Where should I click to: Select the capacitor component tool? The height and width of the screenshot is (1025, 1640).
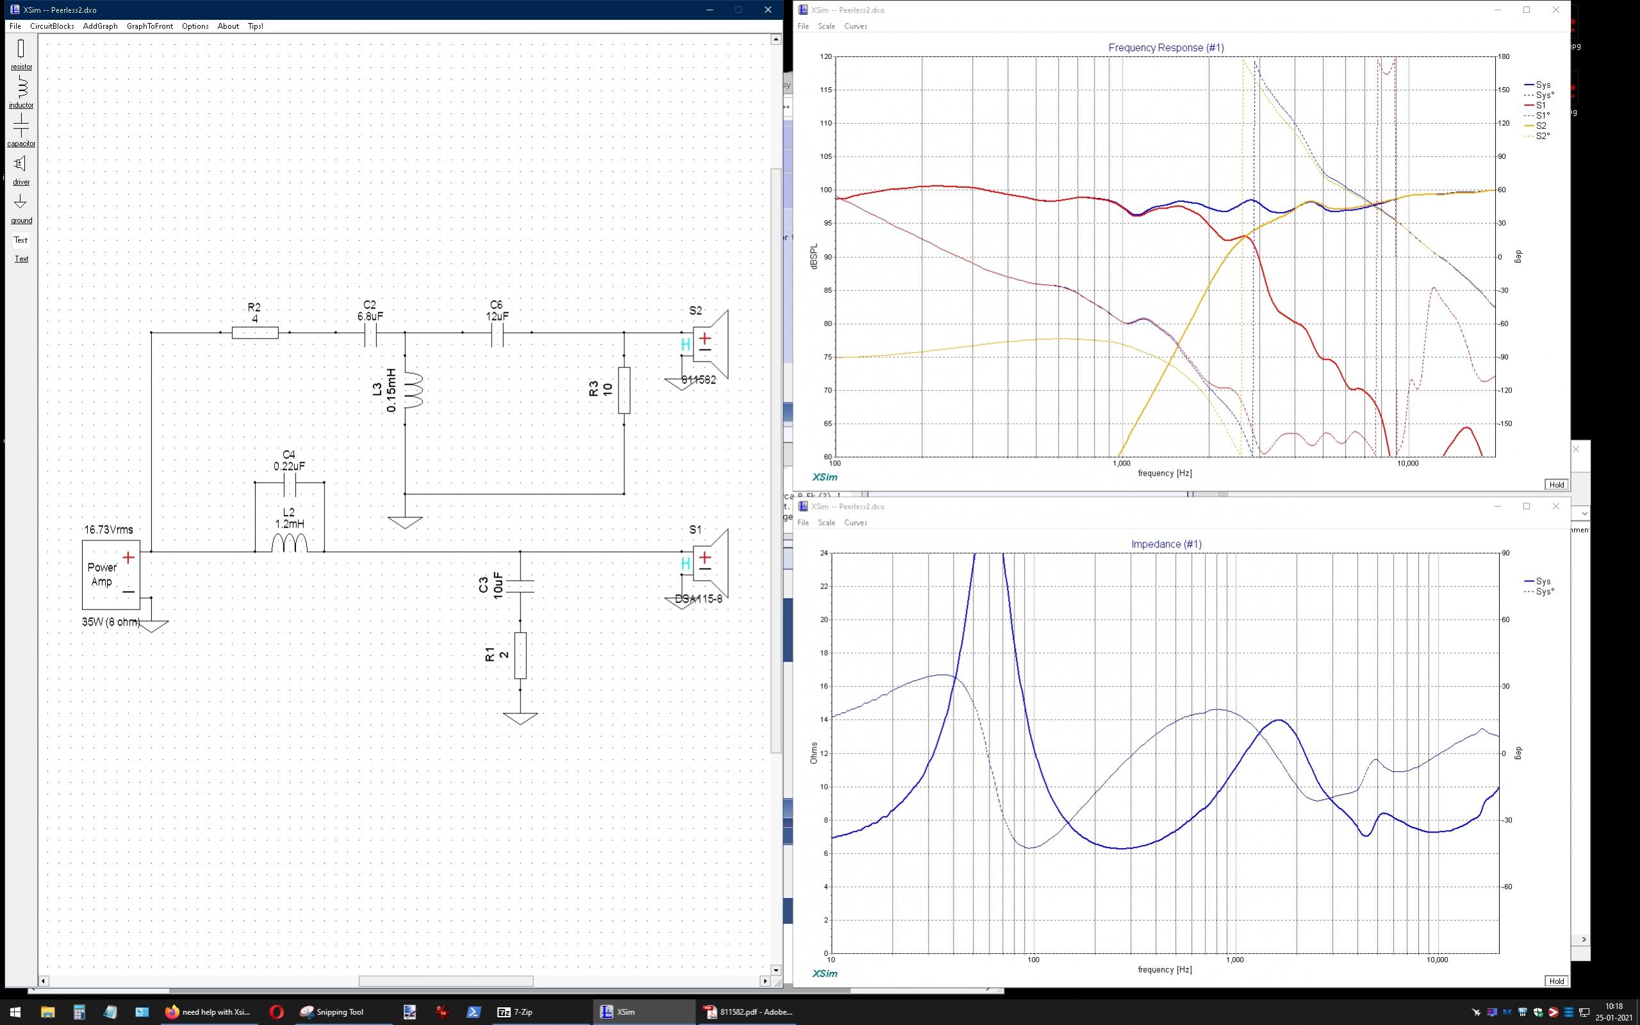(21, 131)
